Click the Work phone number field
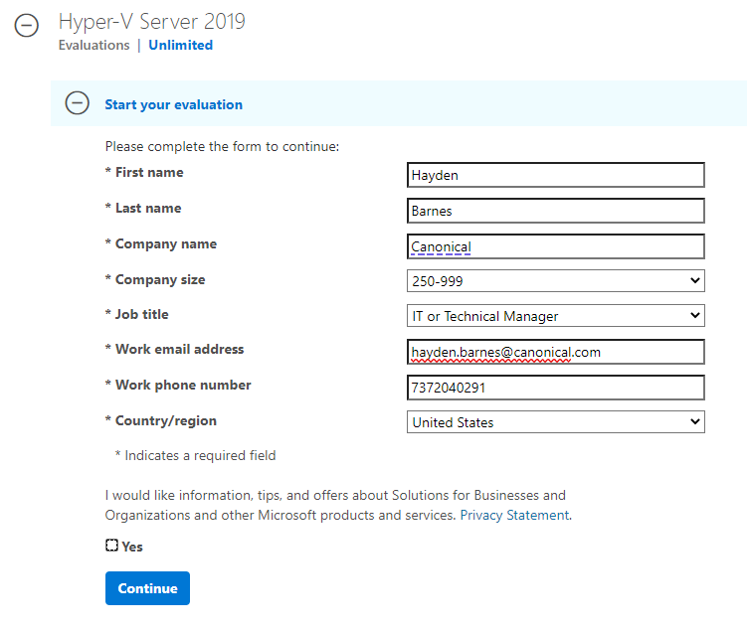Viewport: 747px width, 632px height. [x=555, y=388]
